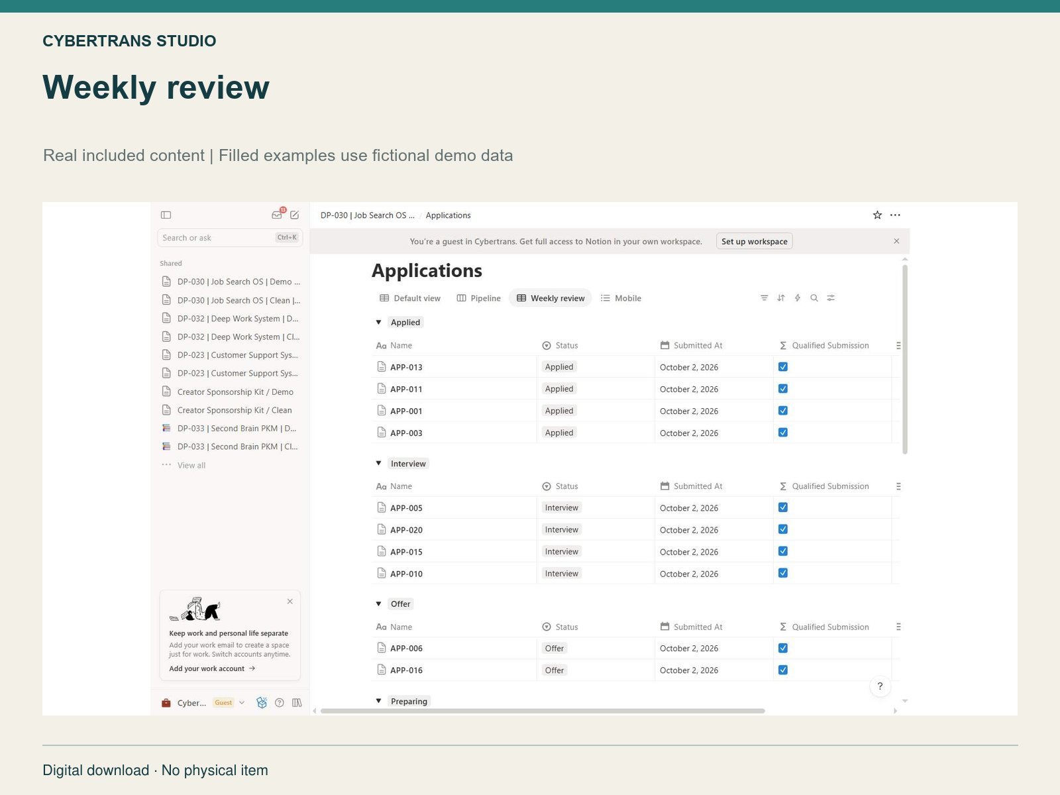Switch to the Pipeline tab
The width and height of the screenshot is (1060, 795).
click(x=479, y=298)
